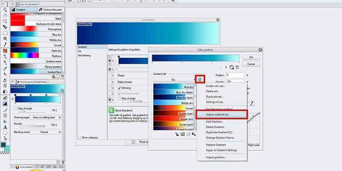Click reverse gradient icon in Edit gradient
The width and height of the screenshot is (342, 171).
[x=232, y=68]
